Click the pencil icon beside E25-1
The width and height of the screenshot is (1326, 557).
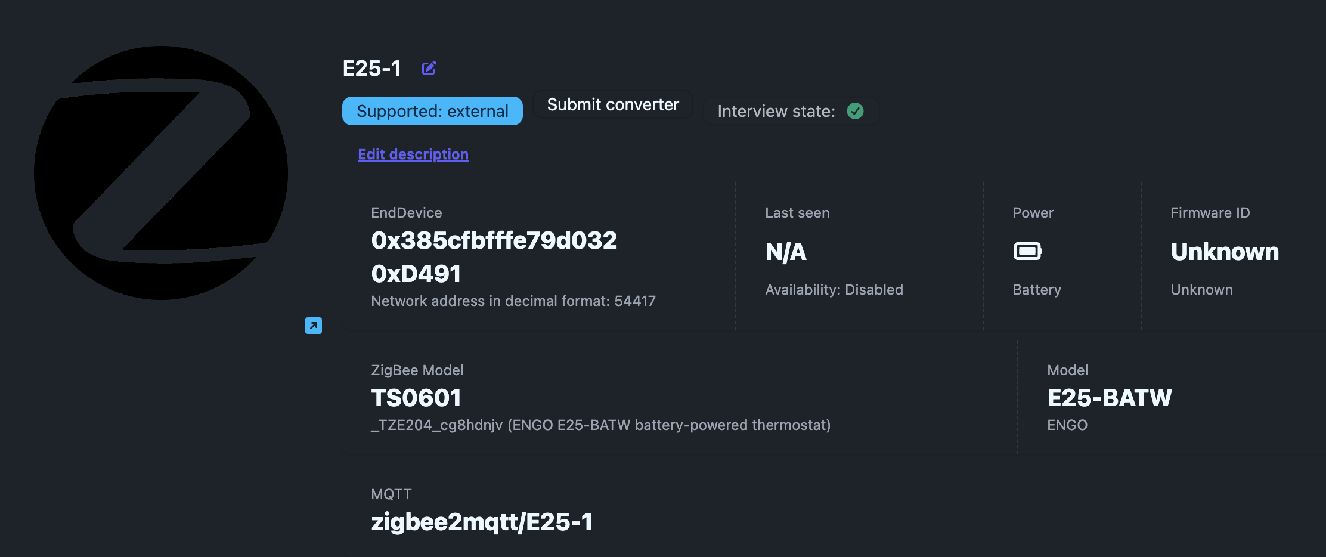429,69
